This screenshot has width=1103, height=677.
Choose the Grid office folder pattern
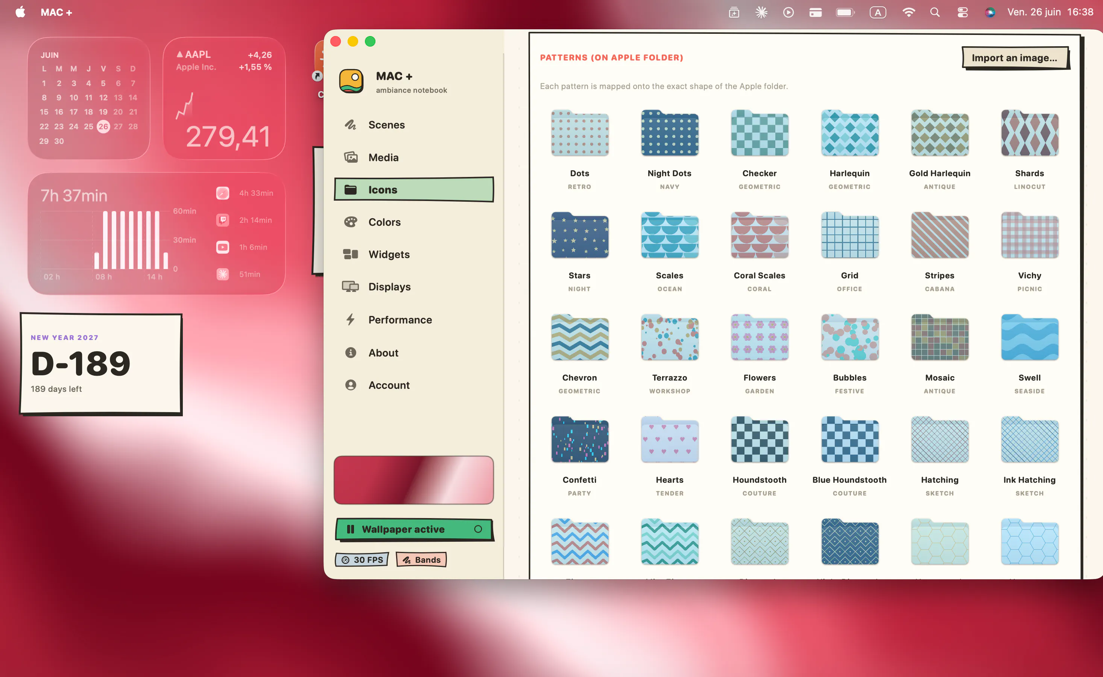coord(850,235)
